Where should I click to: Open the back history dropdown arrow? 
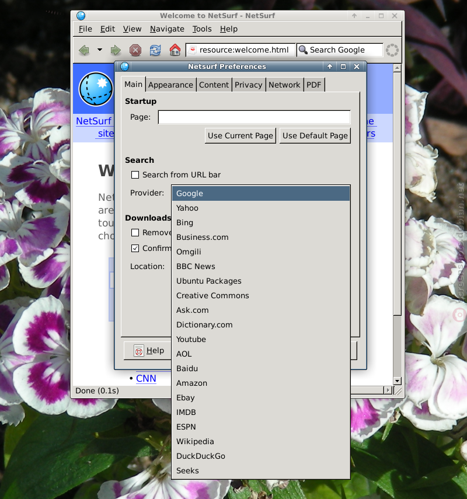pyautogui.click(x=100, y=50)
